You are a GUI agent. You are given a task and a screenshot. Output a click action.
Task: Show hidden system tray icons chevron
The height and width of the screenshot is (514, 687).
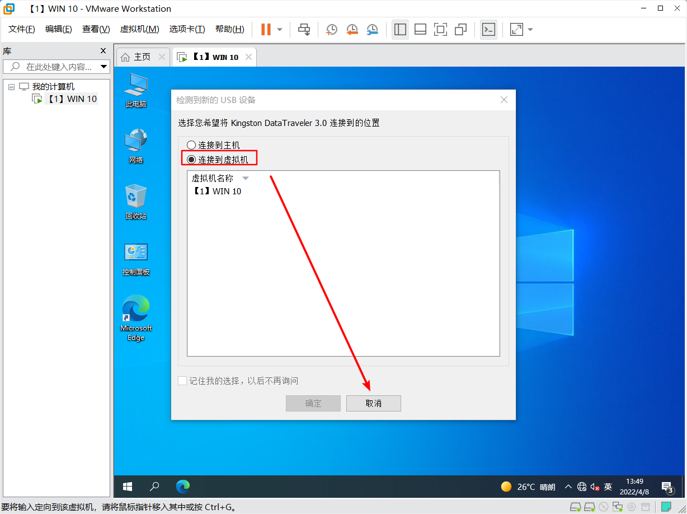tap(568, 487)
